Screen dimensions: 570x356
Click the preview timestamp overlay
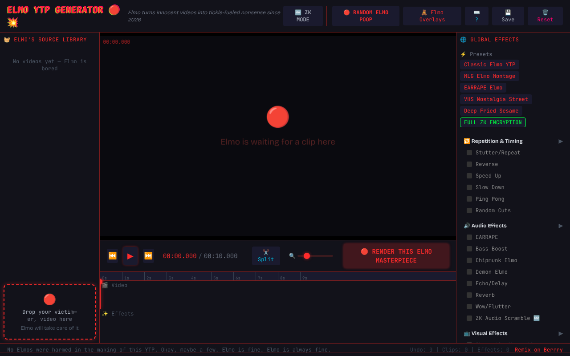coord(117,42)
